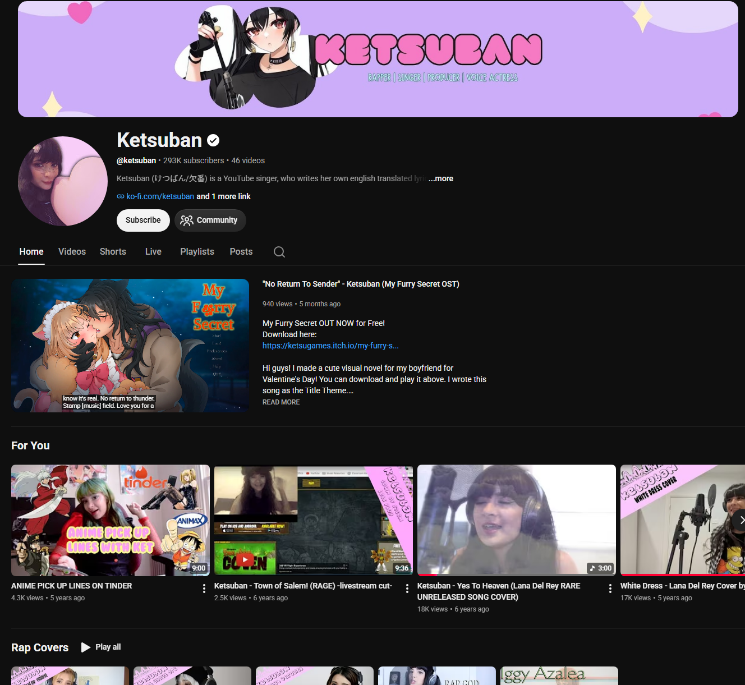The height and width of the screenshot is (685, 745).
Task: Open the Home tab
Action: tap(31, 252)
